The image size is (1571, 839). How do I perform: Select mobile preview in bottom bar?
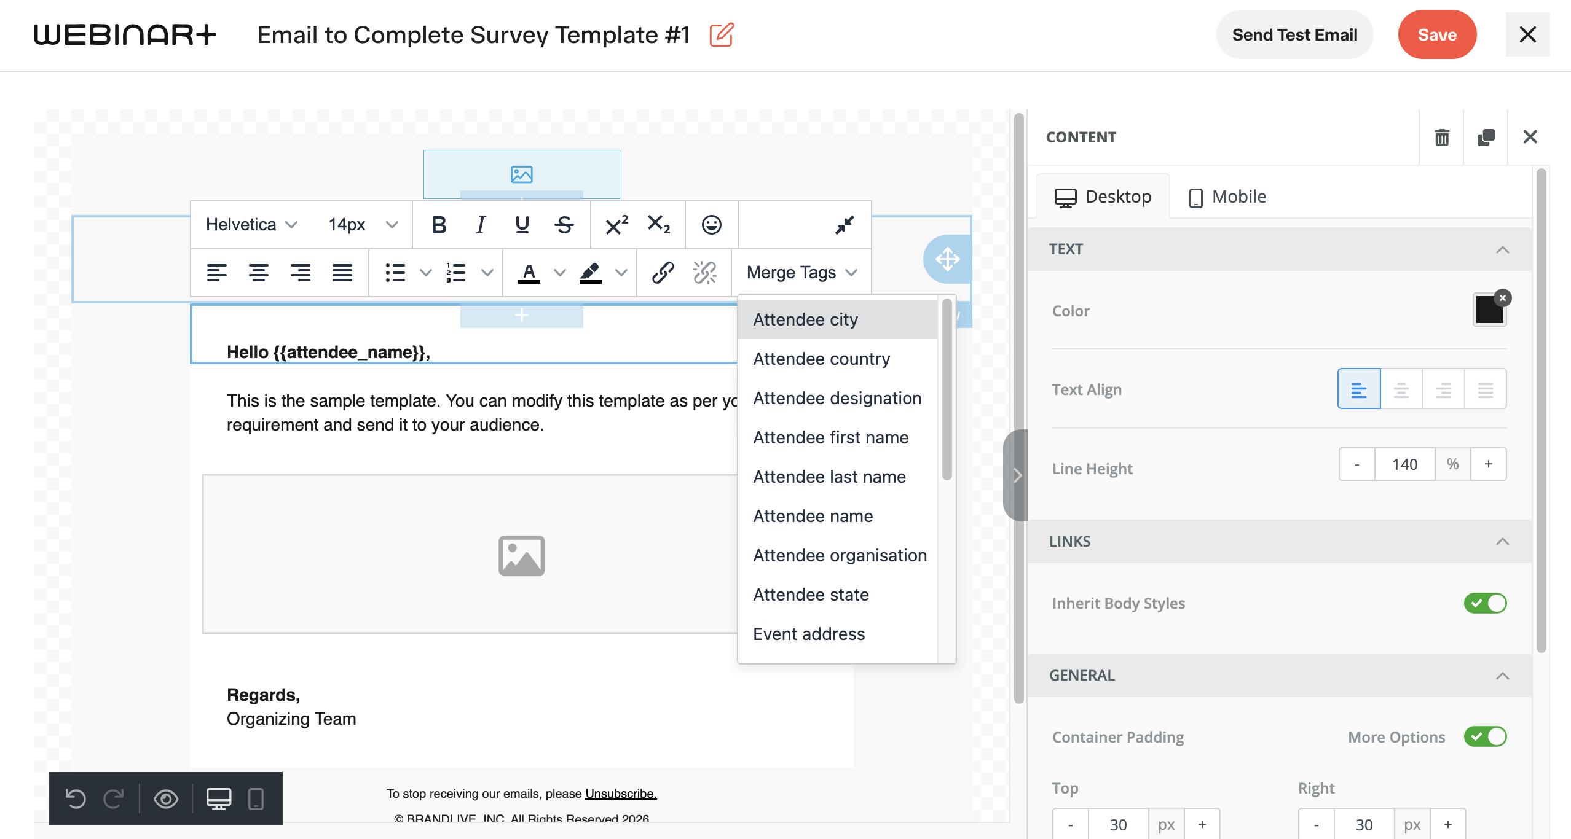pos(256,799)
